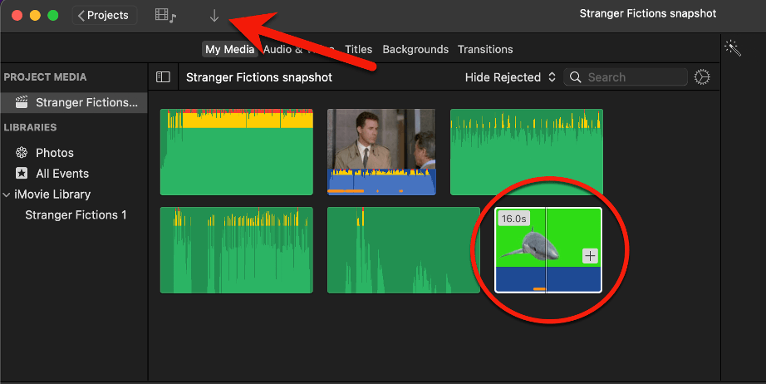Click the clapperboard icon beside Stranger Fictions...
The height and width of the screenshot is (384, 766).
[x=22, y=102]
